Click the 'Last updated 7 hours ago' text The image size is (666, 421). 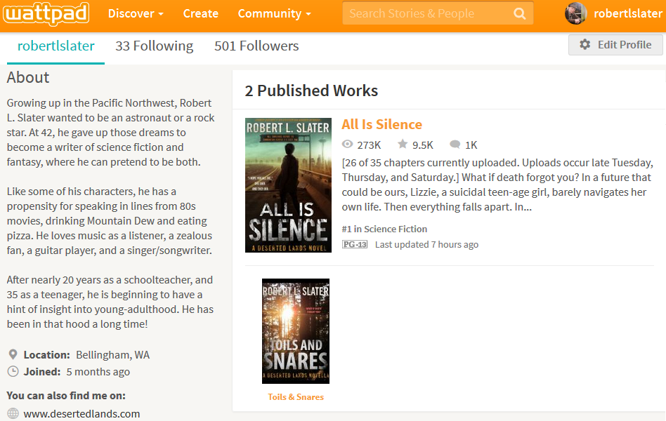click(x=427, y=244)
